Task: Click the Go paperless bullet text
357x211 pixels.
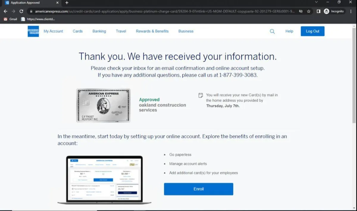Action: (180, 155)
